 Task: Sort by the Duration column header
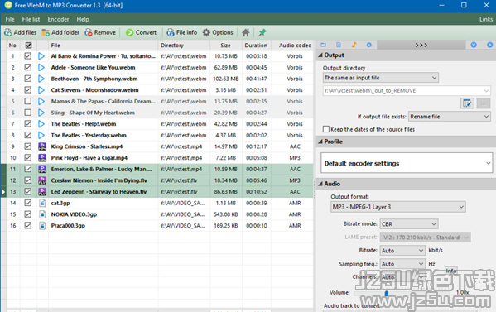click(x=256, y=46)
